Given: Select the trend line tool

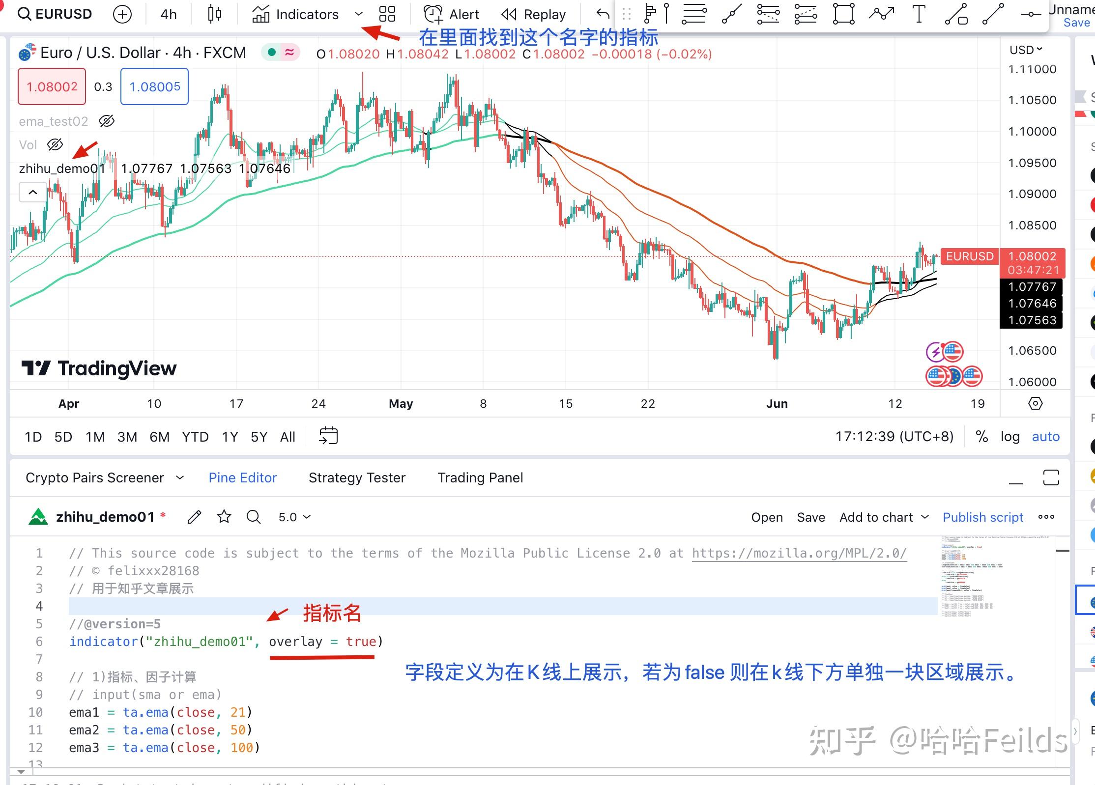Looking at the screenshot, I should pos(731,14).
